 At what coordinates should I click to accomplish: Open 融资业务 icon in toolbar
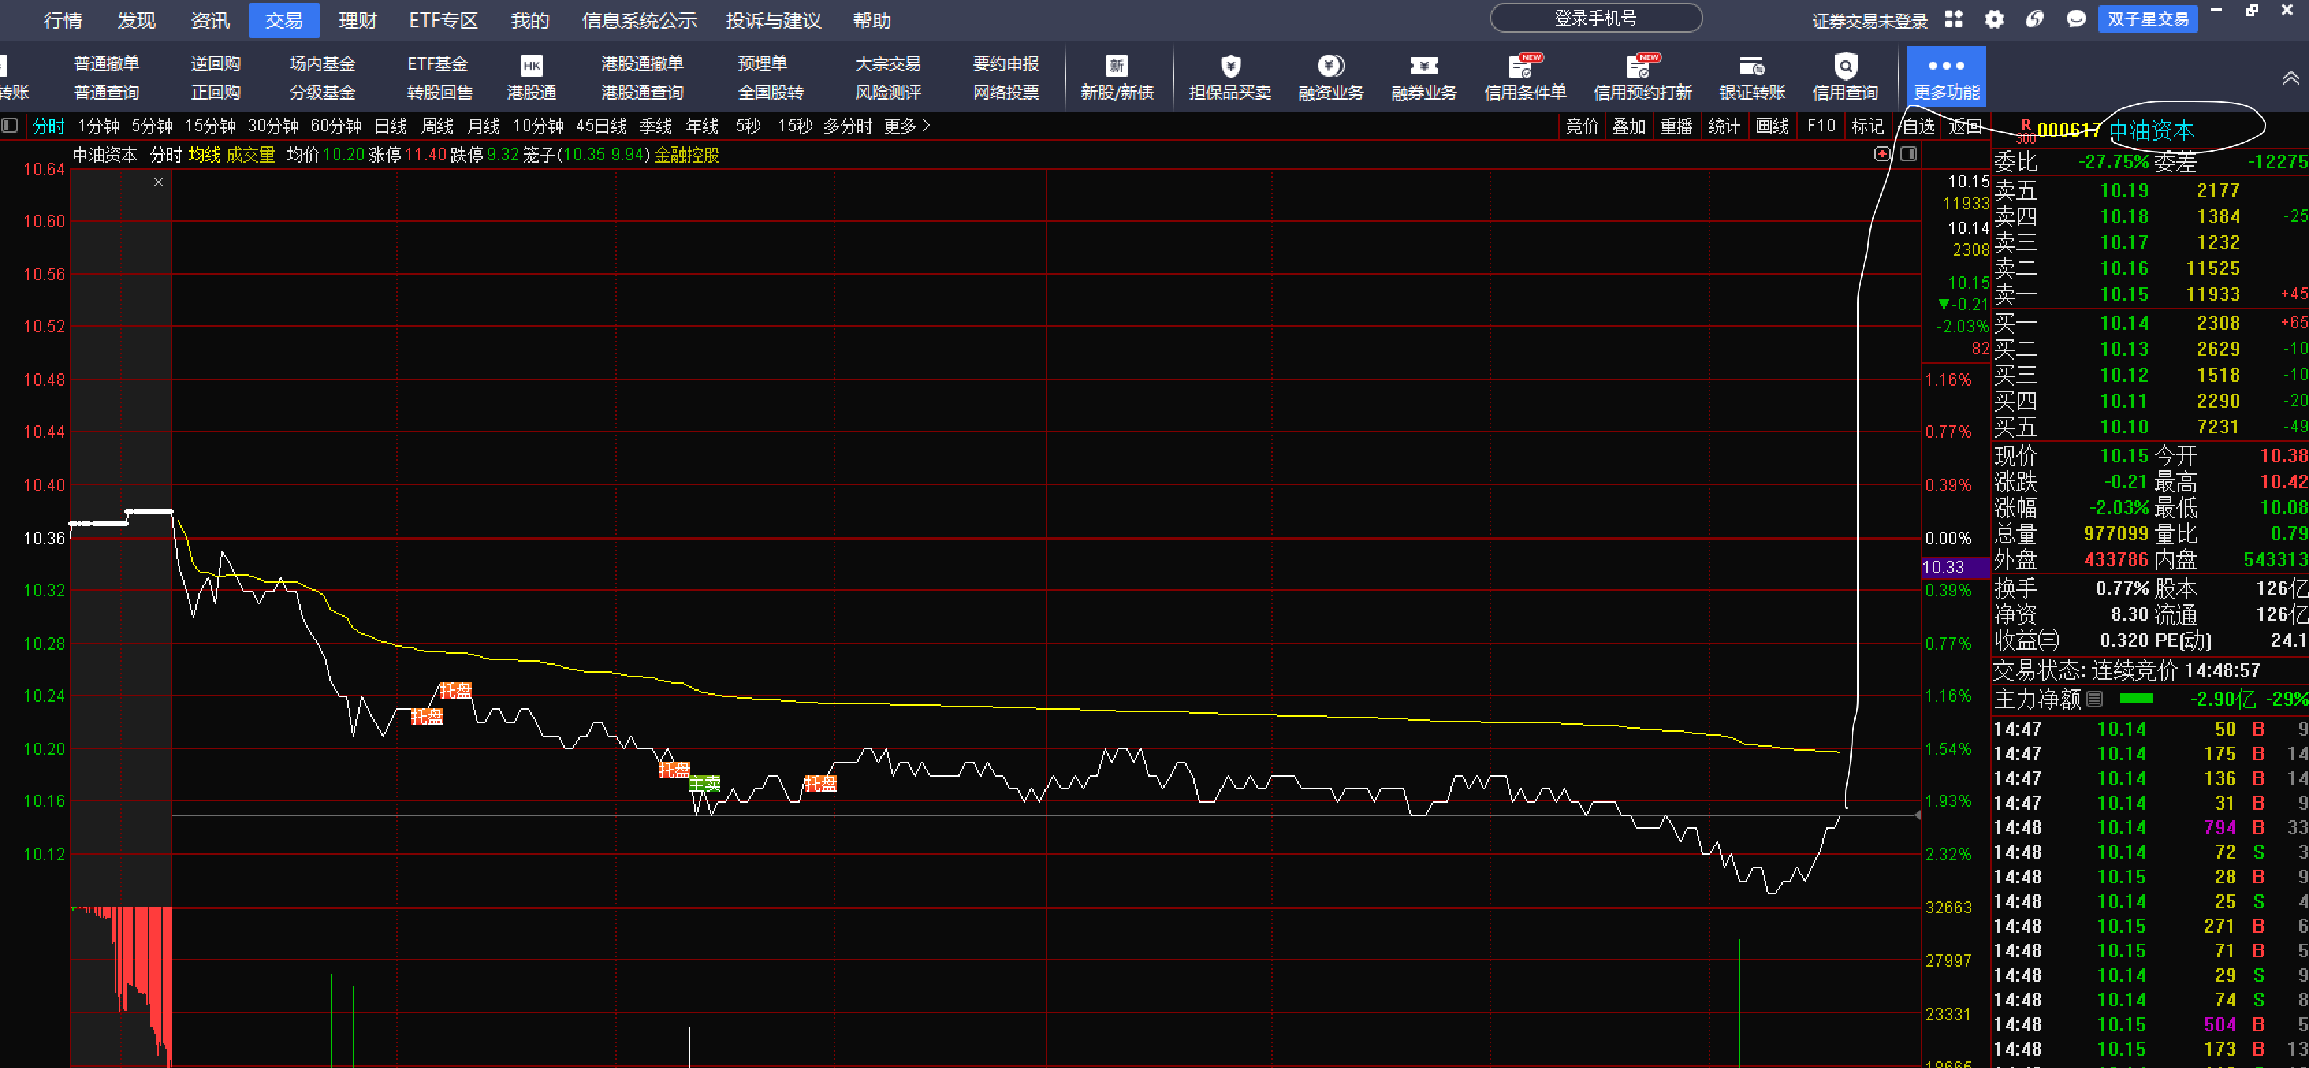1330,66
